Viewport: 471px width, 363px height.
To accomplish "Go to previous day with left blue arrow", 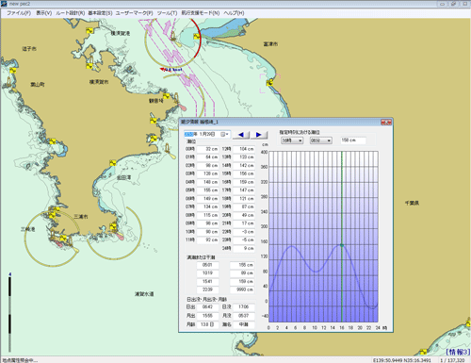I will point(241,135).
